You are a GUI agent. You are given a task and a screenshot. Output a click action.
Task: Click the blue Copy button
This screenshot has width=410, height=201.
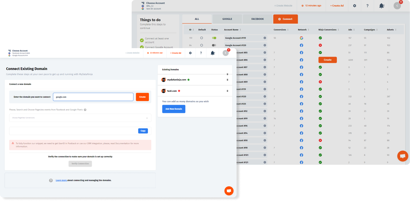143,131
